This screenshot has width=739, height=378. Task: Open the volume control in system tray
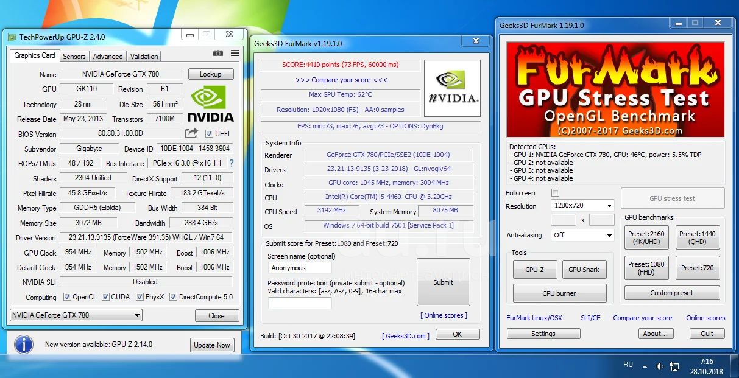pos(659,366)
